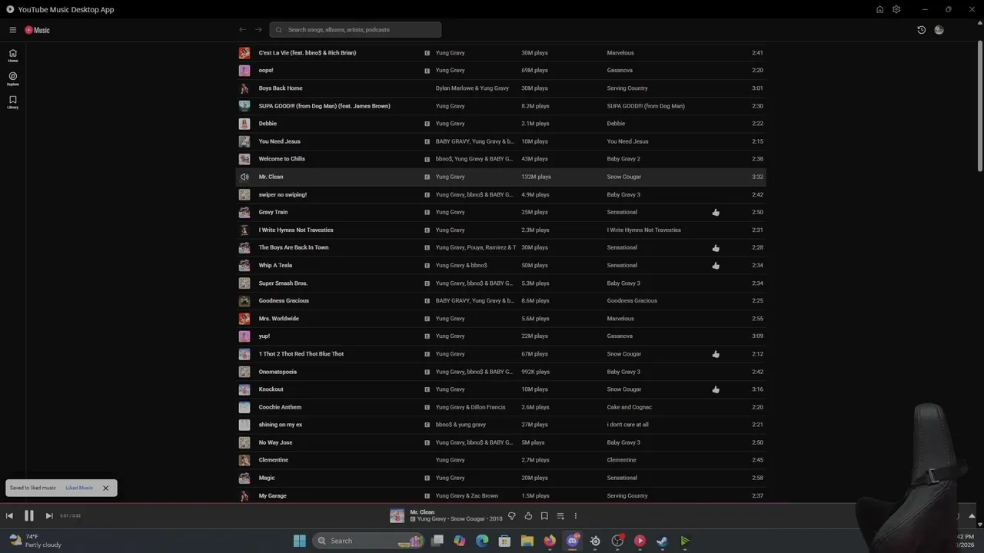Navigate forward with the right arrow
The width and height of the screenshot is (984, 553).
tap(258, 30)
